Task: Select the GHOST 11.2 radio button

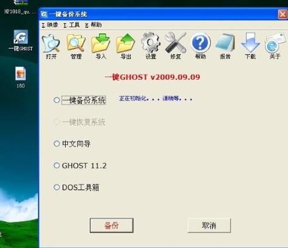Action: point(57,165)
